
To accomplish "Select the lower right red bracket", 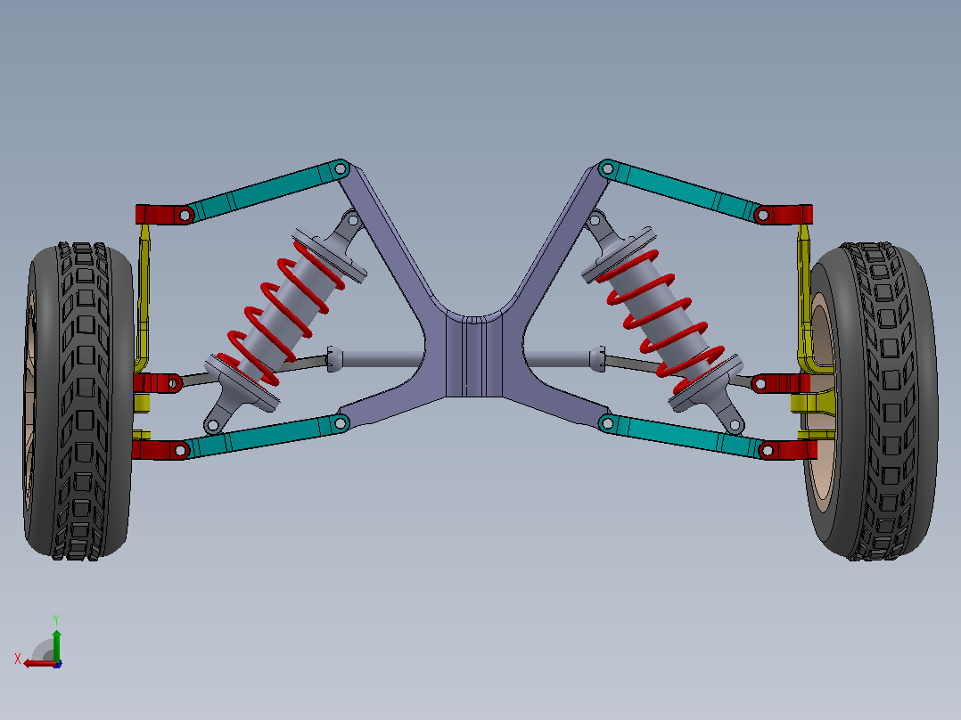I will click(788, 450).
